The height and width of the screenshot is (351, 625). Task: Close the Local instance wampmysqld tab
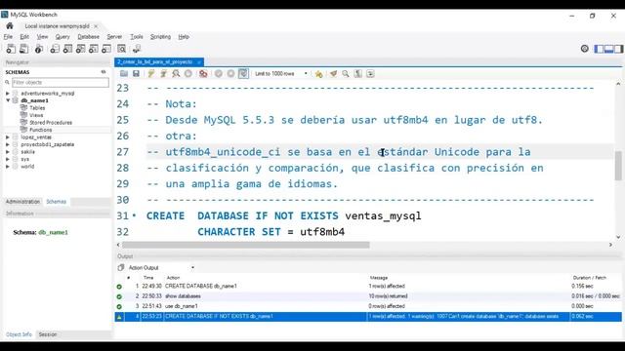point(96,26)
